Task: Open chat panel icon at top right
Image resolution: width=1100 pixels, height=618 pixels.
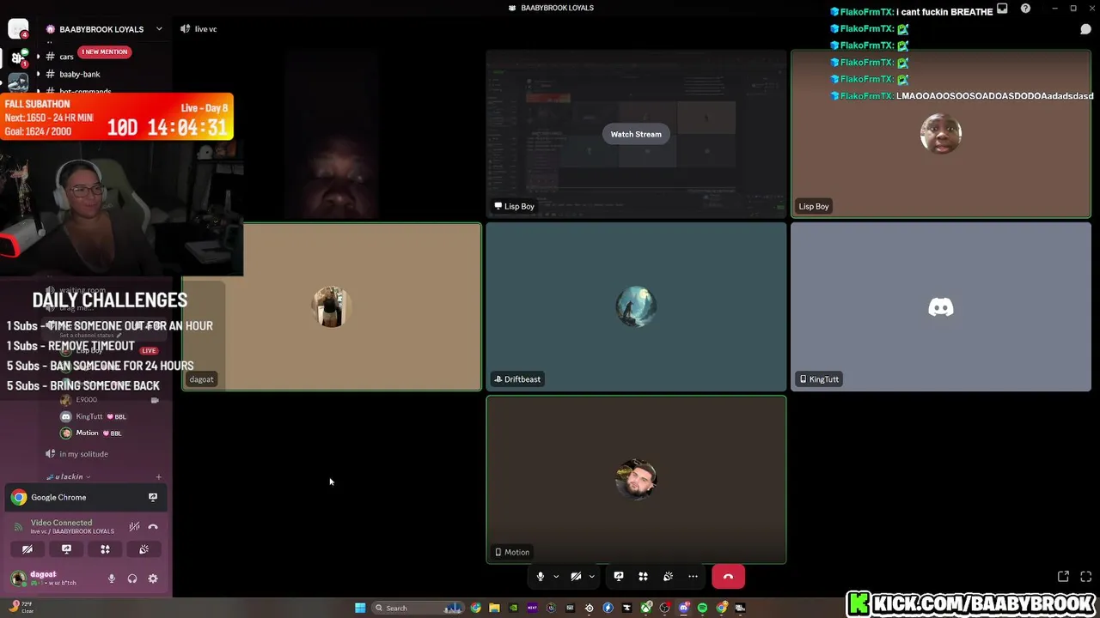Action: click(x=1085, y=29)
